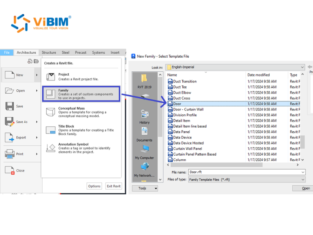Open the Look in English-Imperial dropdown
Viewport: 313px width, 235px height.
click(x=235, y=67)
